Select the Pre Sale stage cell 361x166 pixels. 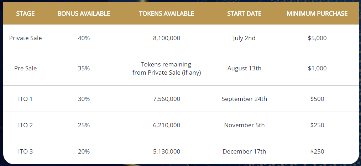tap(25, 68)
